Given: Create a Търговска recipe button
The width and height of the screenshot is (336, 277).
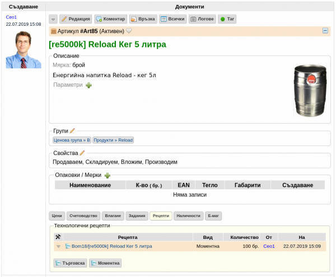Looking at the screenshot, I should click(x=71, y=263).
